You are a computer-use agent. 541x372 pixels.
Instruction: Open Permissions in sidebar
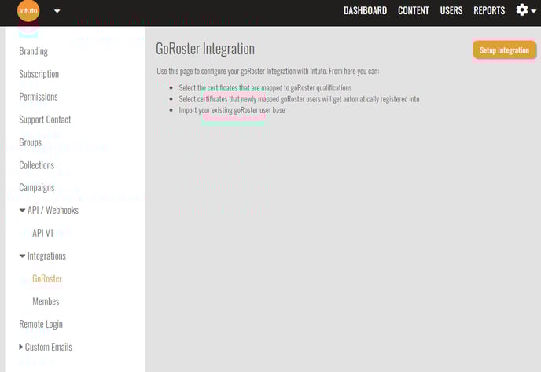(x=39, y=97)
